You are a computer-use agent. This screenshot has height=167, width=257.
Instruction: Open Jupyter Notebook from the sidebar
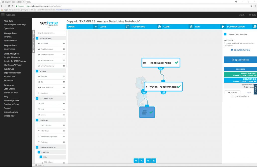[12, 57]
